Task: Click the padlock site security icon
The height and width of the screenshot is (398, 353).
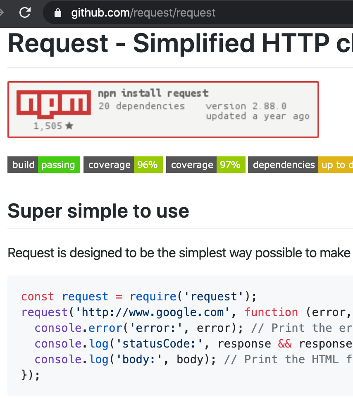Action: pos(58,13)
